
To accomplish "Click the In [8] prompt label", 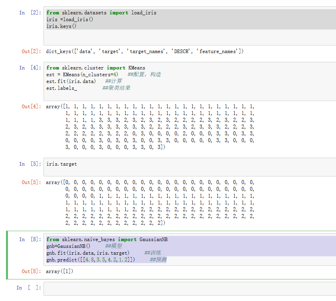I will point(30,240).
